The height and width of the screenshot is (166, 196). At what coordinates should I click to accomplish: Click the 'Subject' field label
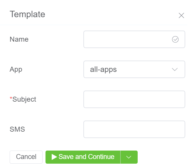tap(24, 99)
